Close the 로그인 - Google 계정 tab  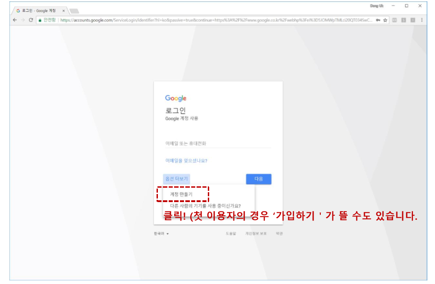click(63, 11)
